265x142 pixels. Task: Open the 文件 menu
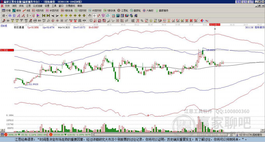click(x=7, y=6)
